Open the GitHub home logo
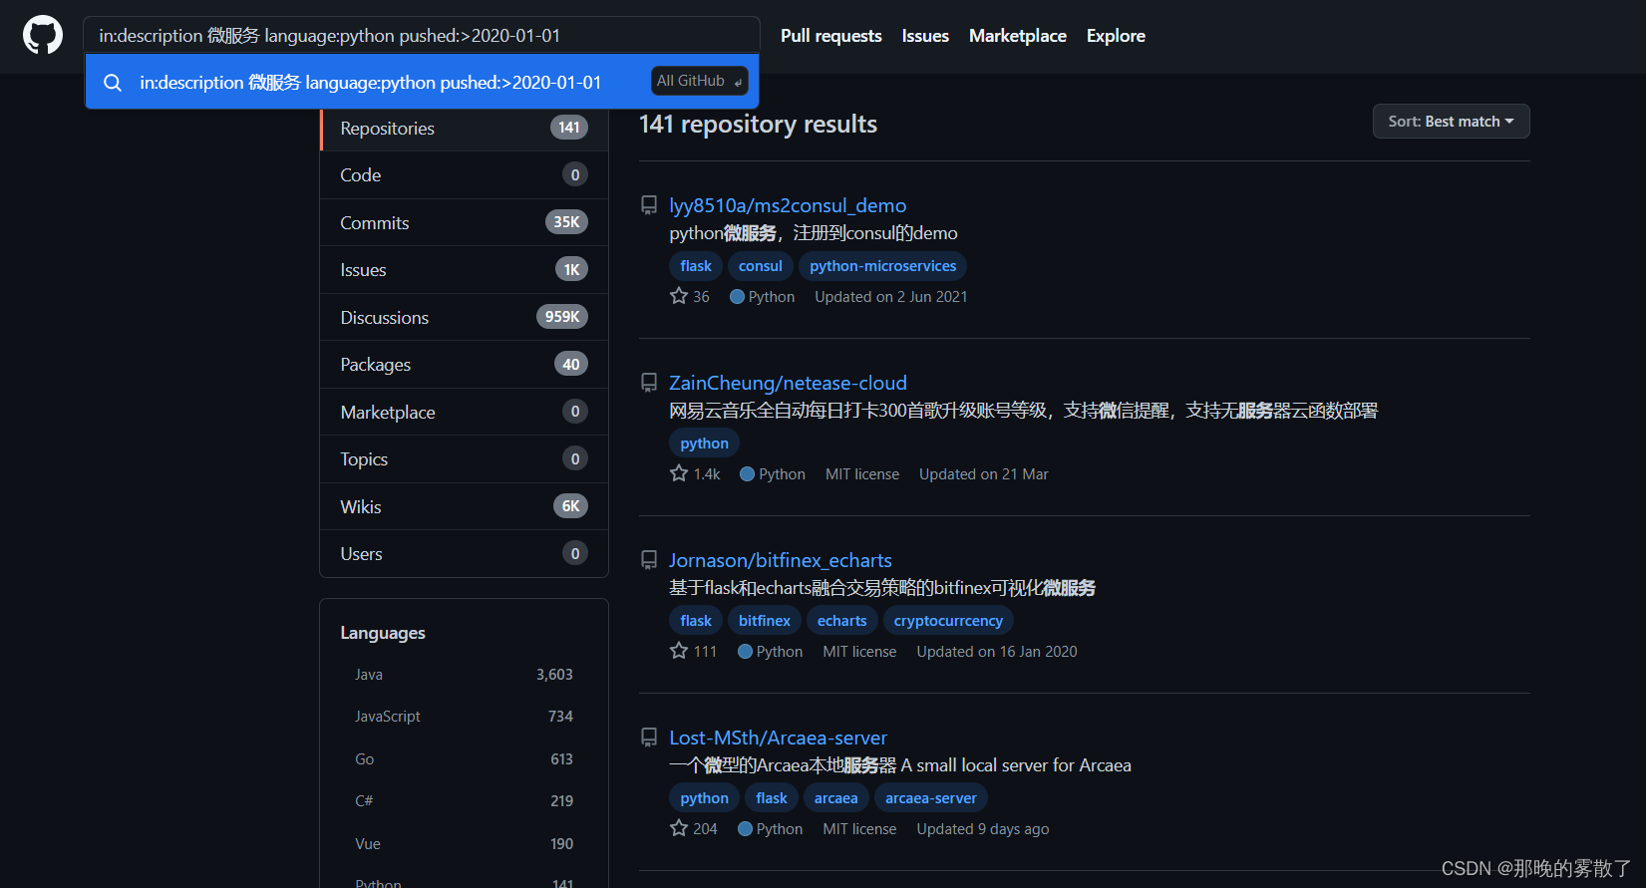Image resolution: width=1646 pixels, height=888 pixels. point(43,35)
